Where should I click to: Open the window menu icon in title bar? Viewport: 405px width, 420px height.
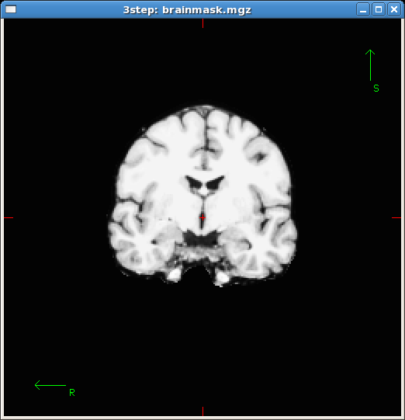click(11, 9)
